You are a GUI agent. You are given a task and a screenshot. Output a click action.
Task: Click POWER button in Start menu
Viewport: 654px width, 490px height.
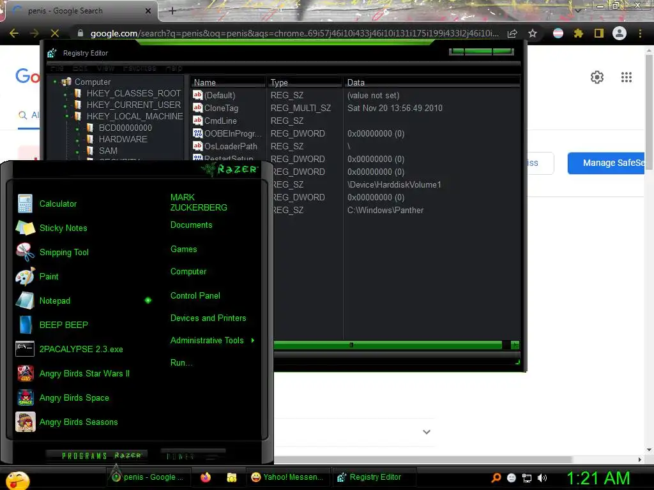click(x=192, y=456)
